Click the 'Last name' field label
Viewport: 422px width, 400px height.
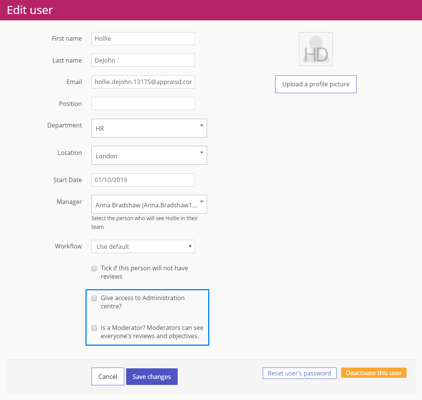click(x=67, y=60)
